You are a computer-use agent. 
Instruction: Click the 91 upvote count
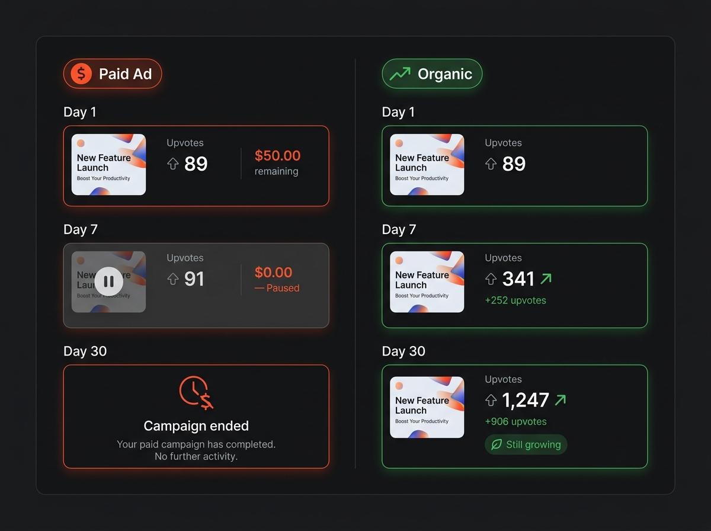[x=194, y=279]
